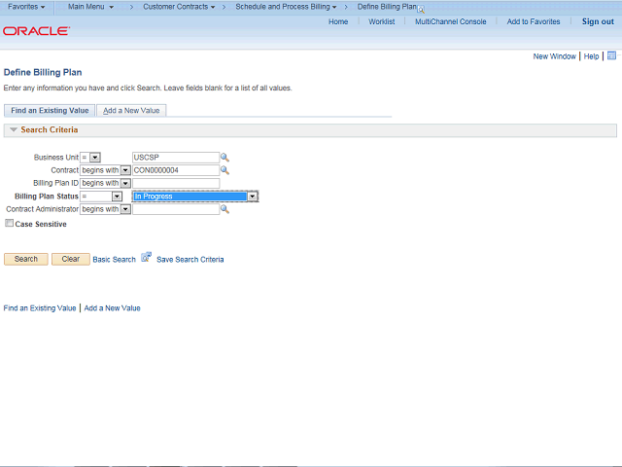Switch to Find an Existing Value tab
622x467 pixels.
pos(50,110)
